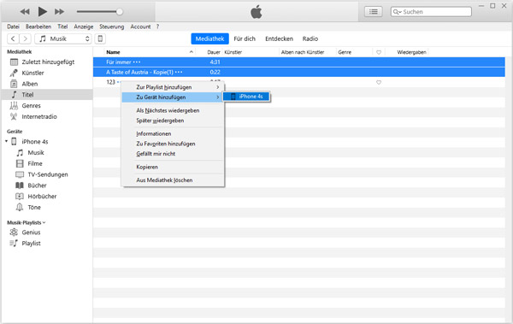Go back with the left arrow button

[x=13, y=38]
